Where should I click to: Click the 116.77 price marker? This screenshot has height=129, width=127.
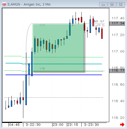click(x=117, y=71)
